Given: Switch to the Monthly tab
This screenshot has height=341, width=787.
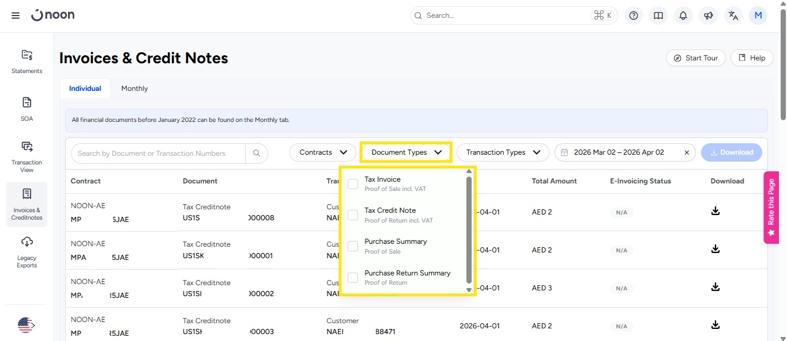Looking at the screenshot, I should tap(134, 89).
